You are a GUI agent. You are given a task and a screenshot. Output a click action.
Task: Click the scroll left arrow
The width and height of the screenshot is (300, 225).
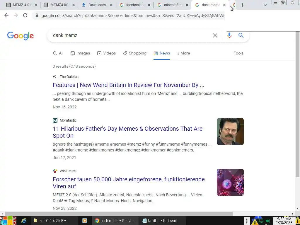[2, 214]
